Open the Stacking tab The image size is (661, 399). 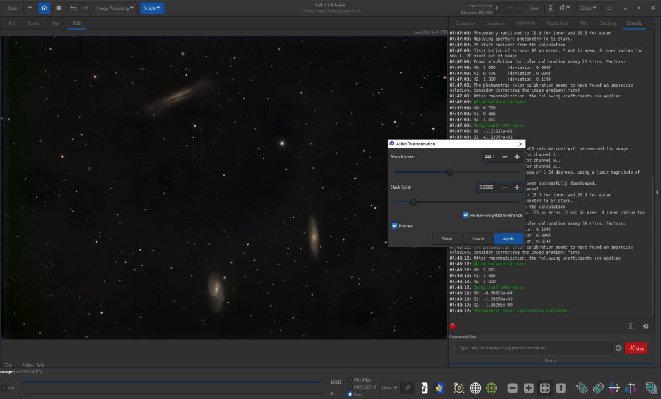click(x=608, y=23)
